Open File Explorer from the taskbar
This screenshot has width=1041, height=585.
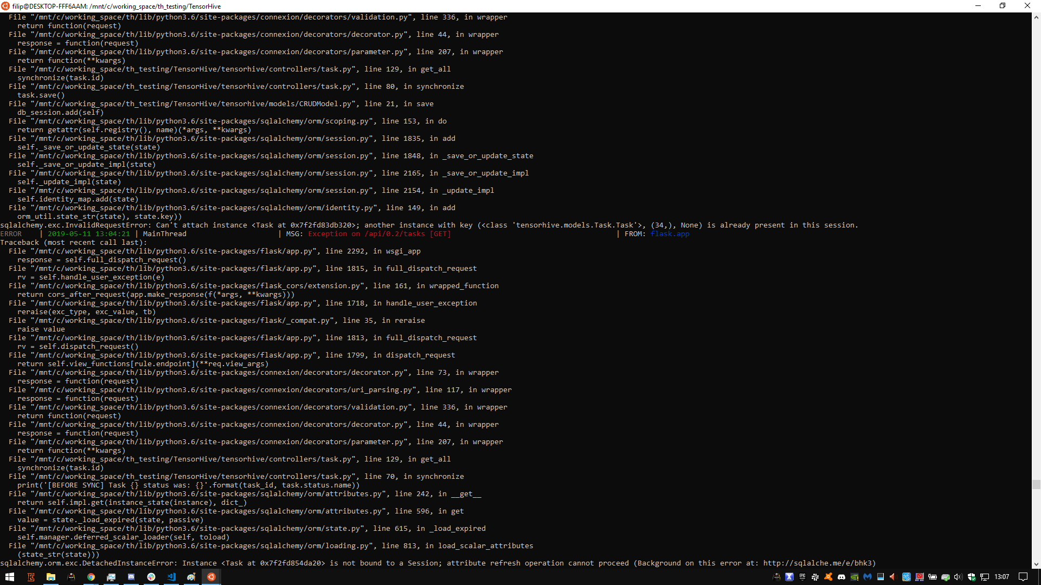(x=51, y=577)
